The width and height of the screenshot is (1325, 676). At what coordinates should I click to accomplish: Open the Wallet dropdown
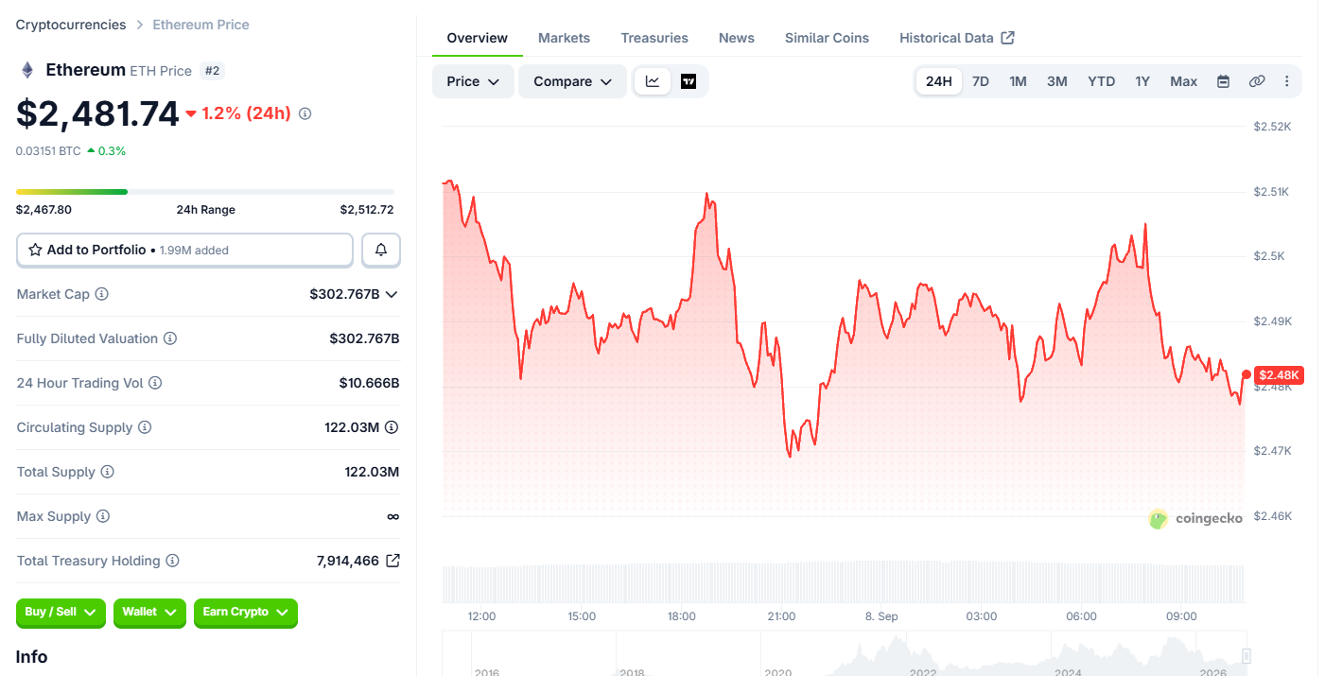[149, 612]
